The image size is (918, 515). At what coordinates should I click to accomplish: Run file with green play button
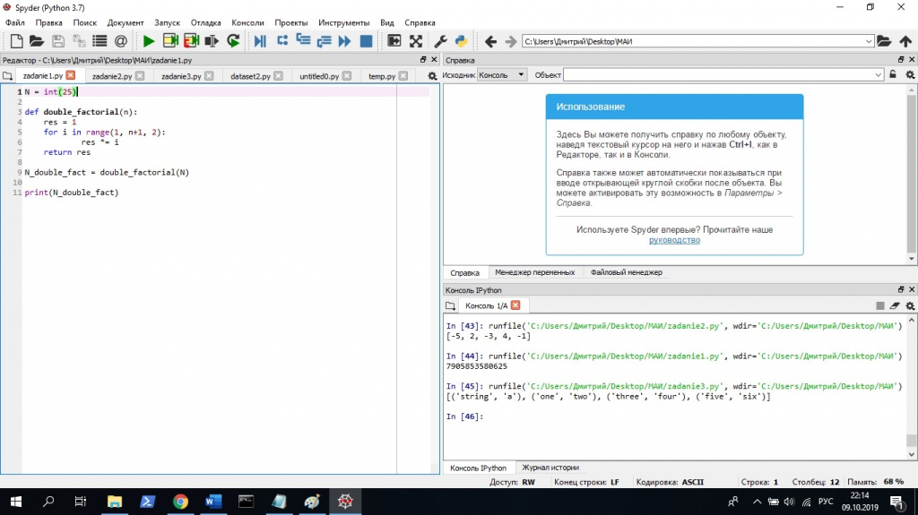[149, 41]
